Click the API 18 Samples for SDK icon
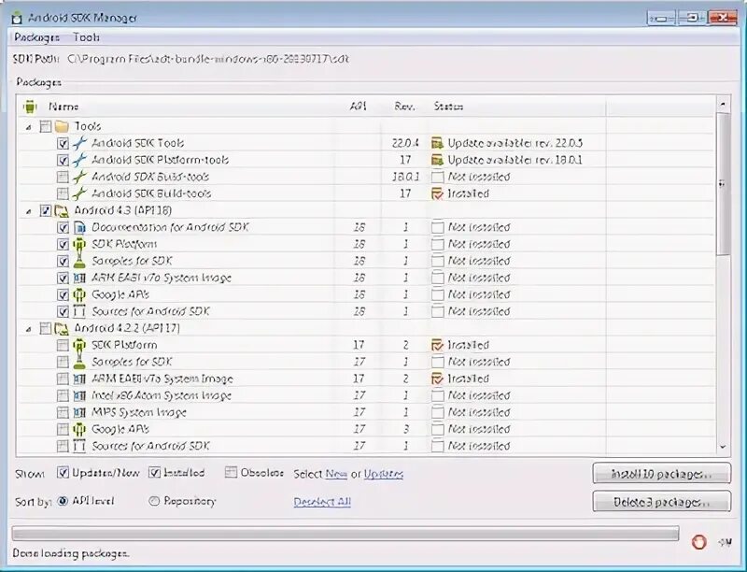The image size is (747, 572). coord(79,261)
